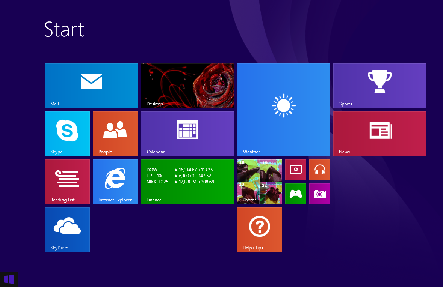The image size is (443, 287).
Task: Launch the News app
Action: [x=379, y=134]
